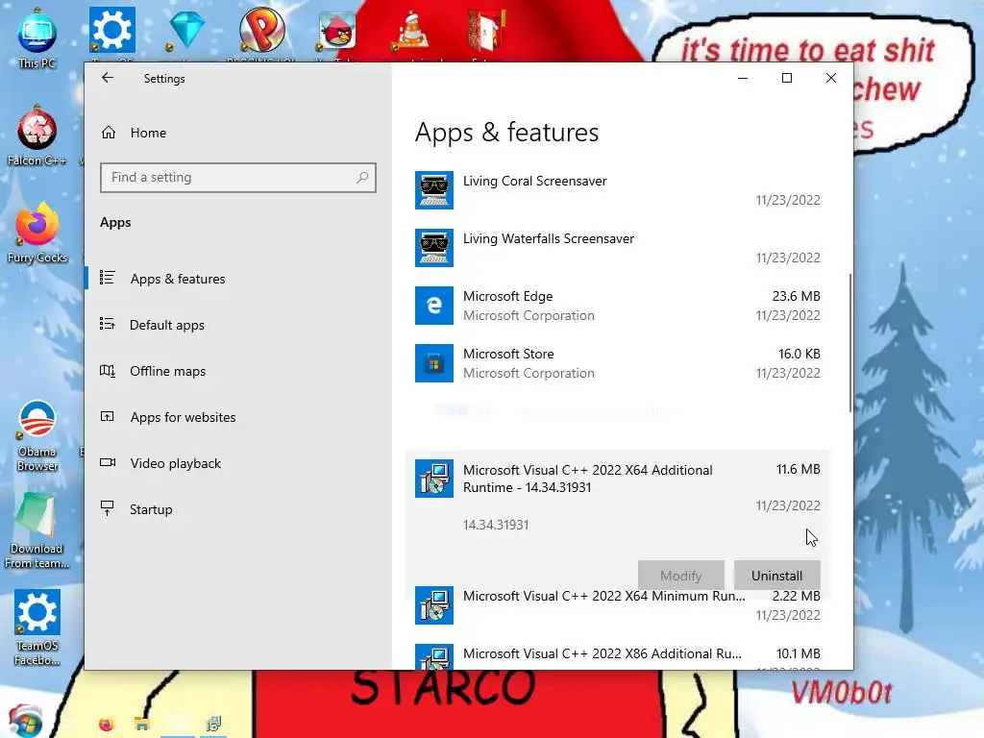This screenshot has width=984, height=738.
Task: Open the 'Startup' settings page
Action: 151,509
